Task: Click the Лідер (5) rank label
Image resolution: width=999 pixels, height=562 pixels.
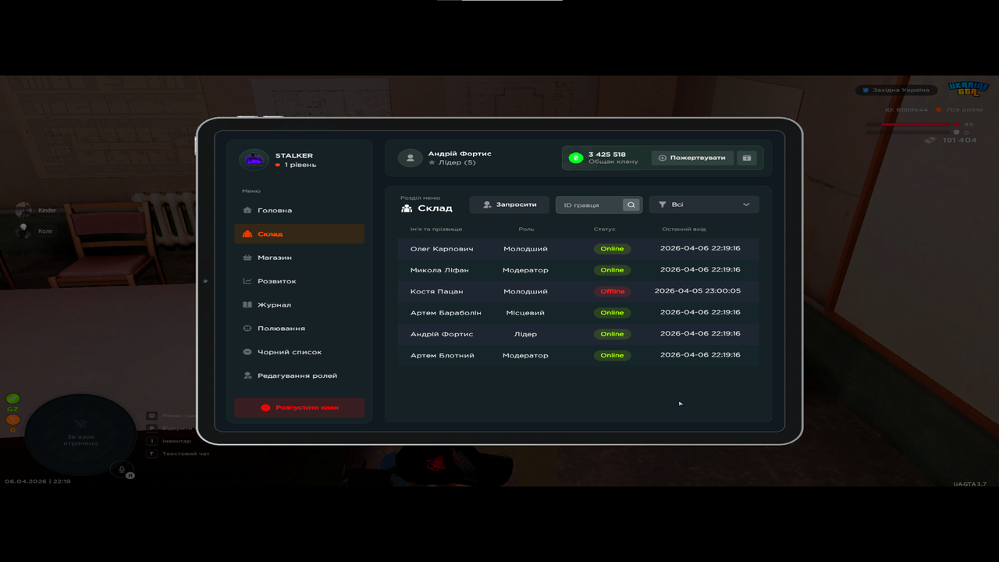Action: point(457,162)
